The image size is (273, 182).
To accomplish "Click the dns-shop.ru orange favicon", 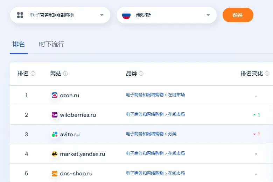I will pos(55,174).
